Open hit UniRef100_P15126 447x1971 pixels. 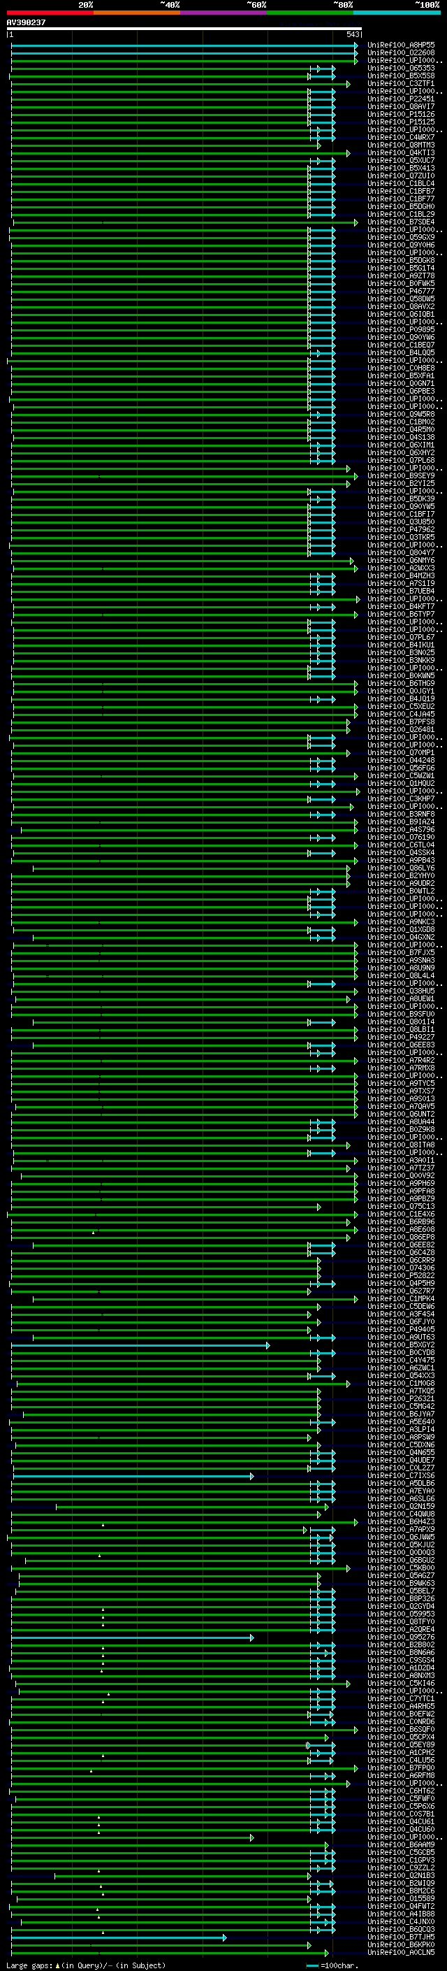[401, 114]
